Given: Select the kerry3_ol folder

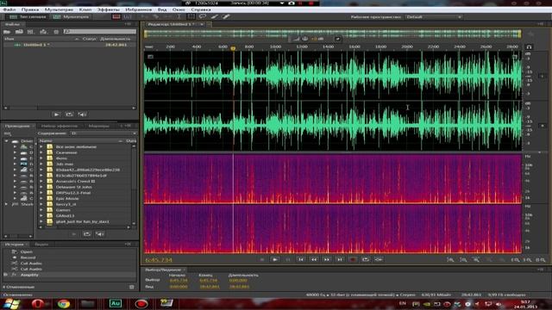Looking at the screenshot, I should 66,204.
